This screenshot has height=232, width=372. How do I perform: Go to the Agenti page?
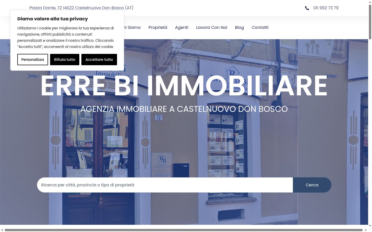[182, 28]
